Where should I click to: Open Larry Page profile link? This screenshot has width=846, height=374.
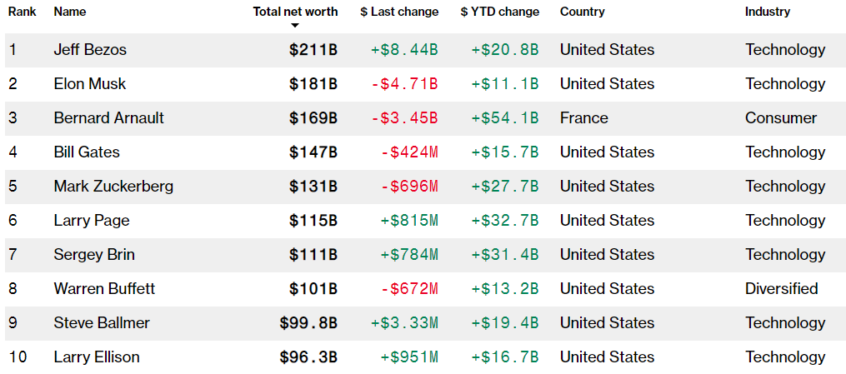coord(92,221)
